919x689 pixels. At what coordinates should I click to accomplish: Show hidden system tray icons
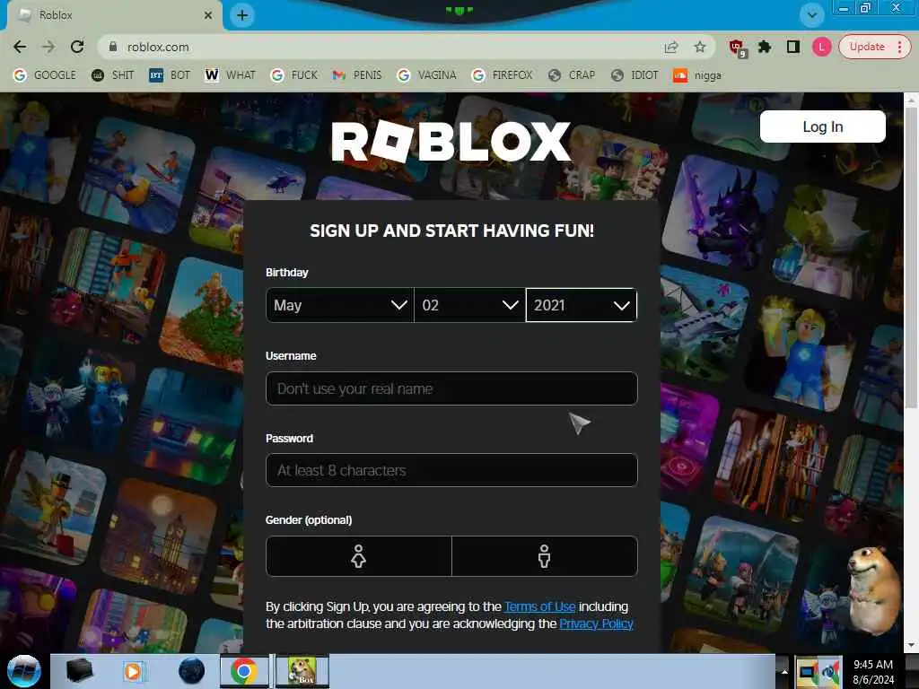[783, 671]
